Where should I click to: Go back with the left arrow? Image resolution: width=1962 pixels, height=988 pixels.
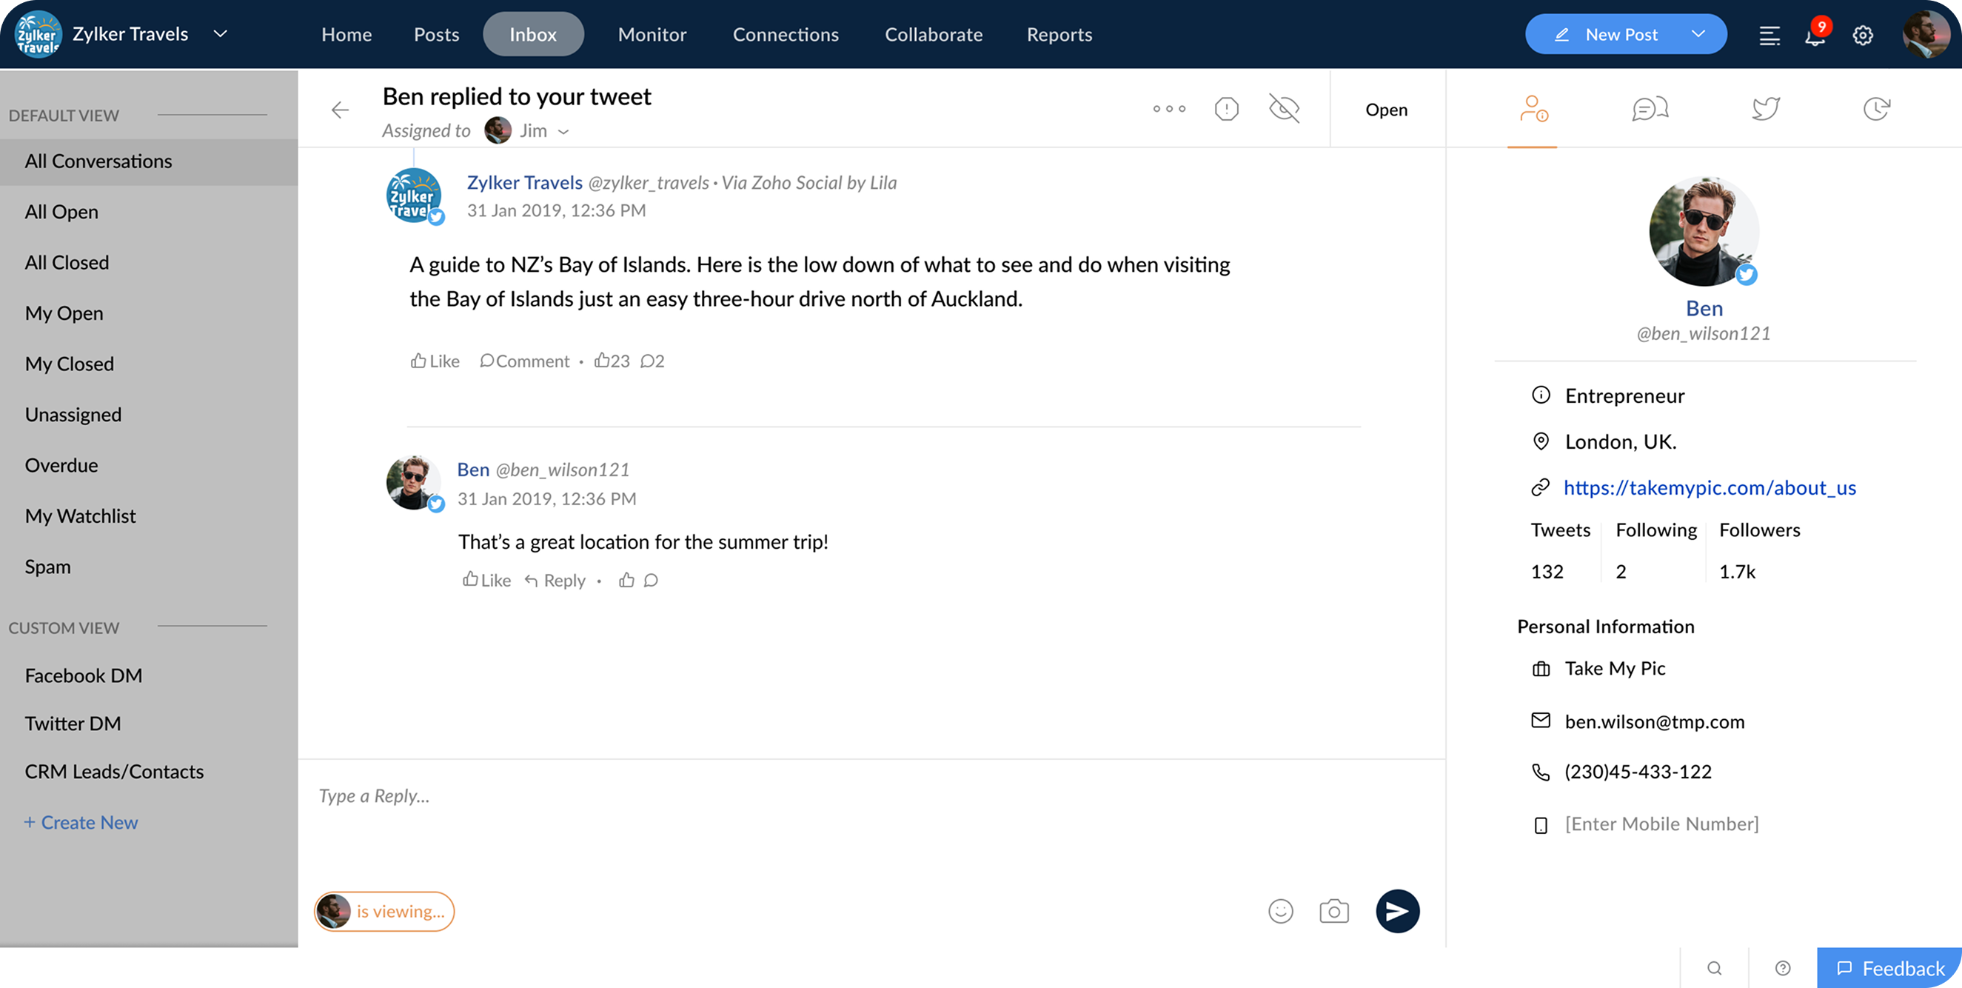(x=340, y=110)
